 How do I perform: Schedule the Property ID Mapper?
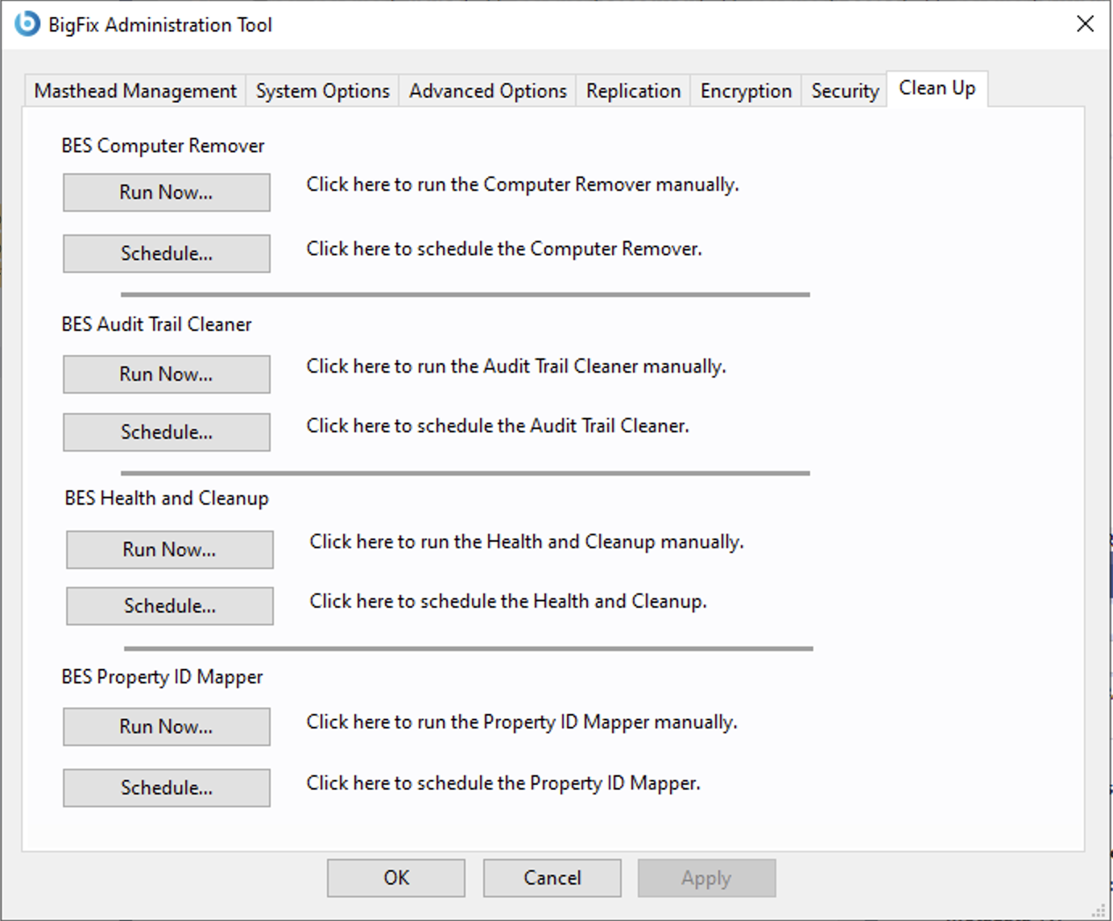[167, 788]
